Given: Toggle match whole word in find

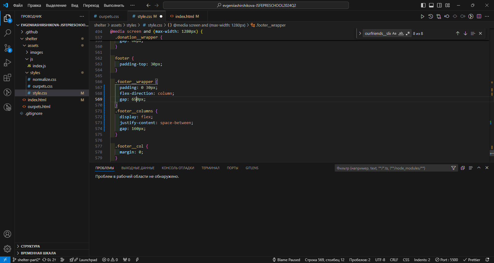Looking at the screenshot, I should click(401, 33).
